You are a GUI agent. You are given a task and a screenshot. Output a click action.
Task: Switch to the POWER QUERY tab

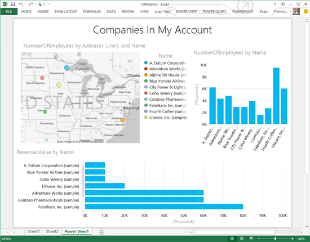pos(214,12)
